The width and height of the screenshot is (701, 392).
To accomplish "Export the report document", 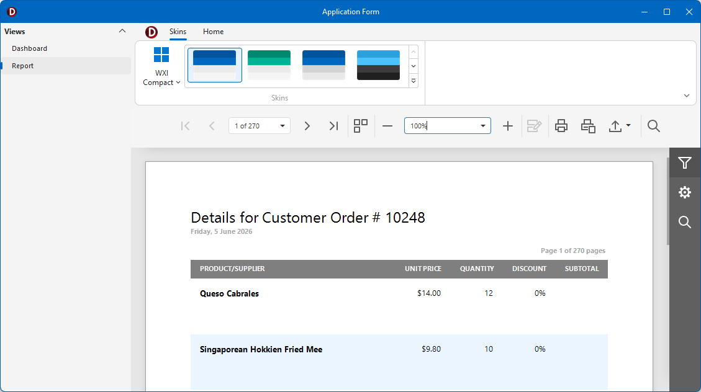I will 615,126.
